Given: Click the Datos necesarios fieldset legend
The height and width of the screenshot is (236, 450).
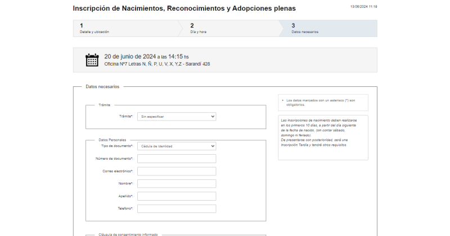Looking at the screenshot, I should point(102,87).
